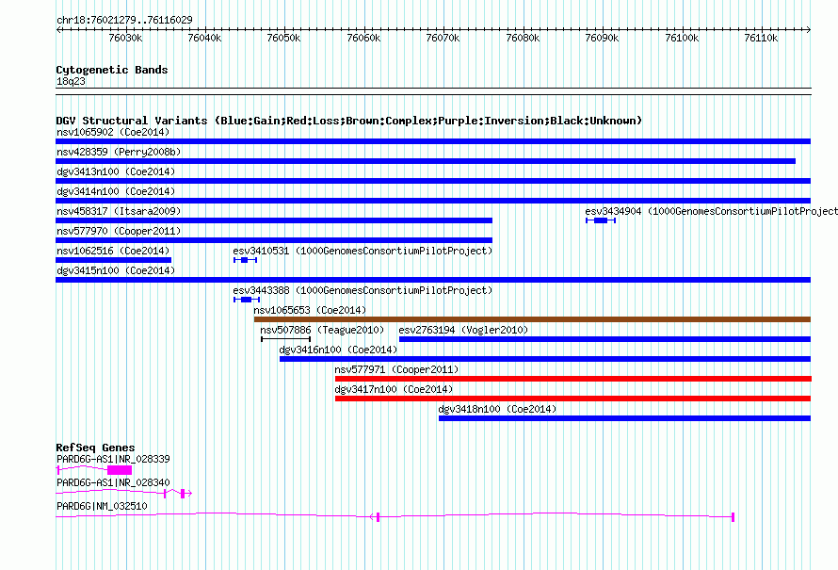838x570 pixels.
Task: Open the dgv3413n100 (Coe2014) label
Action: [116, 171]
